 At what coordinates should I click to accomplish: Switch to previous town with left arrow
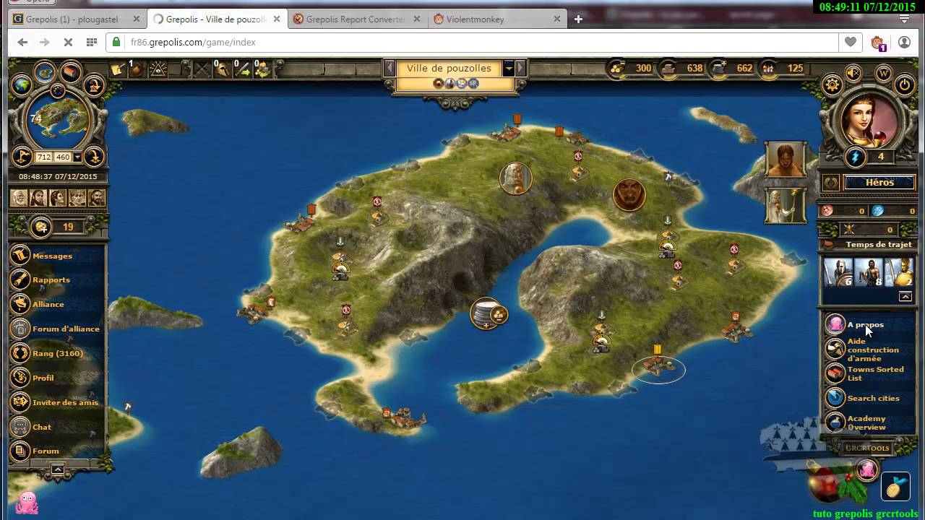(x=390, y=68)
